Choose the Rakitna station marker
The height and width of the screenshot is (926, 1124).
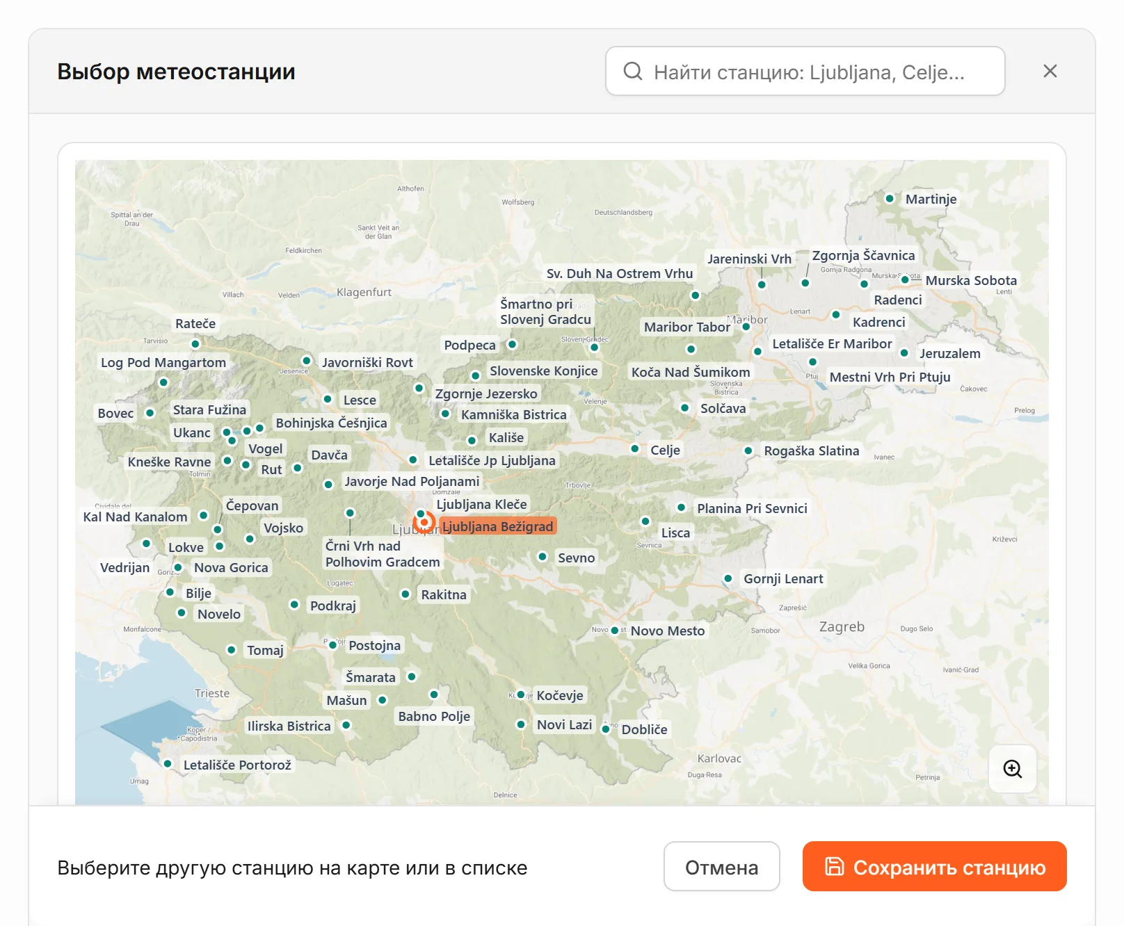click(x=406, y=594)
